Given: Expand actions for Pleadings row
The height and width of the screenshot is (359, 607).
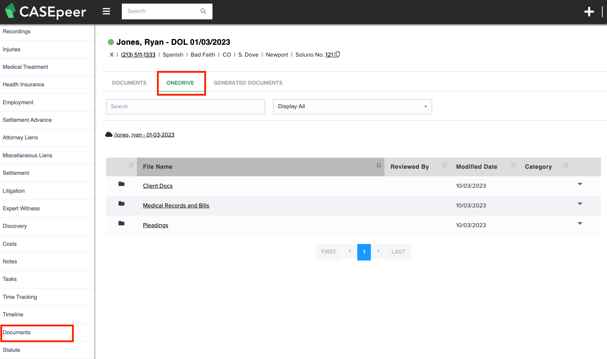Looking at the screenshot, I should pyautogui.click(x=580, y=224).
